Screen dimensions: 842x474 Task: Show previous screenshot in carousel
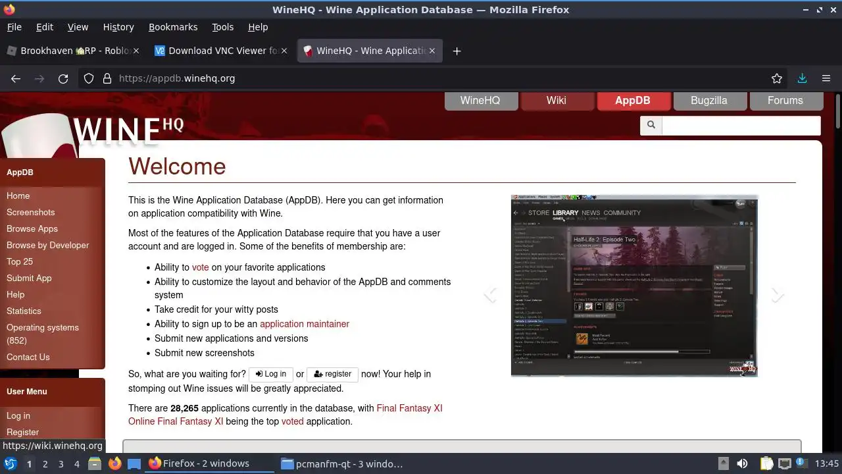coord(490,294)
